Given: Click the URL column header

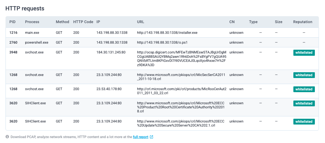Looking at the screenshot, I should (x=140, y=22).
